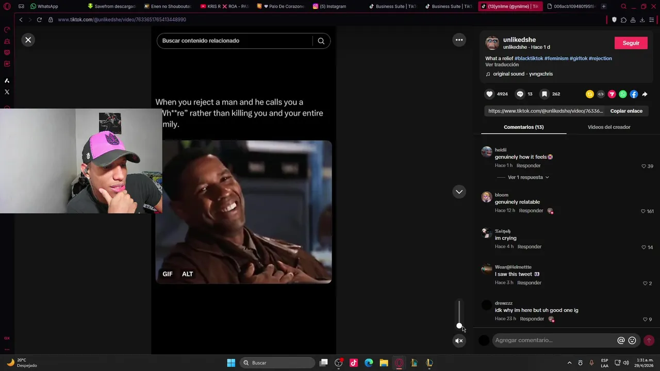This screenshot has width=660, height=371.
Task: Open File Explorer from the taskbar
Action: pos(384,363)
